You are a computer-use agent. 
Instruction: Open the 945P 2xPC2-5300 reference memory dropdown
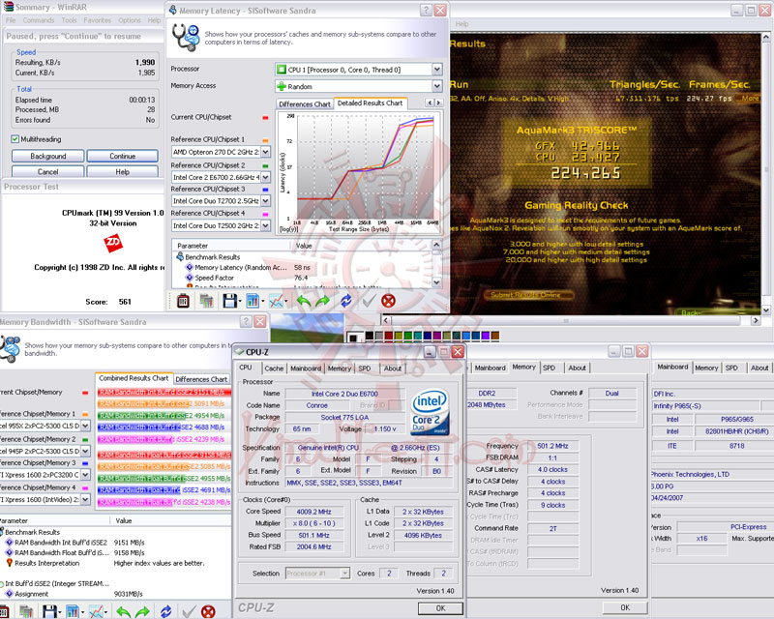click(85, 451)
